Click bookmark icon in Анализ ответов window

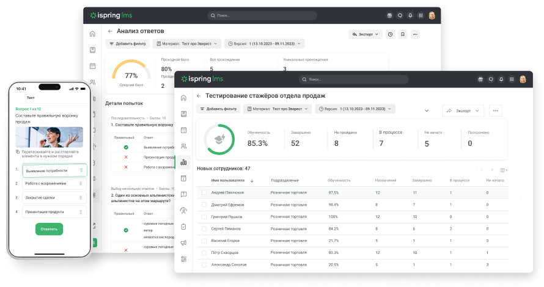402,34
